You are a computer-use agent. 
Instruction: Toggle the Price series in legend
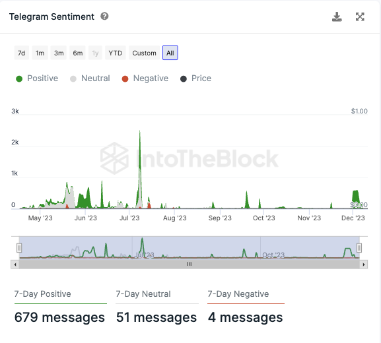pos(195,78)
